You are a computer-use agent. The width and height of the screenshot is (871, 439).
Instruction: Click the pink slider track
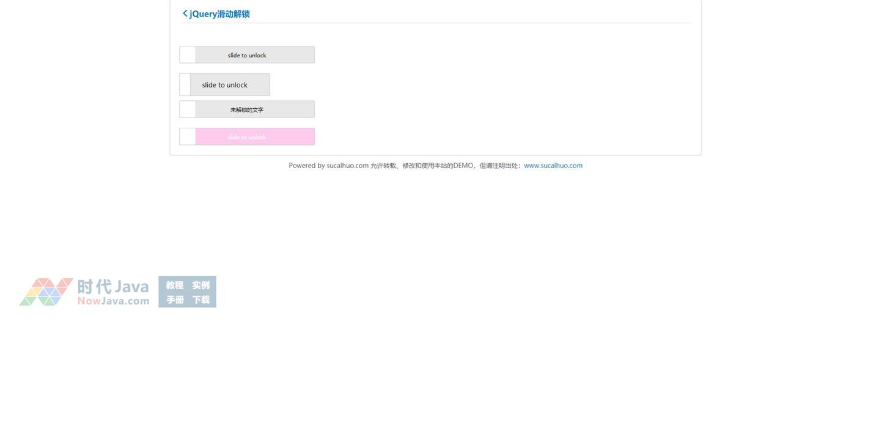(254, 137)
